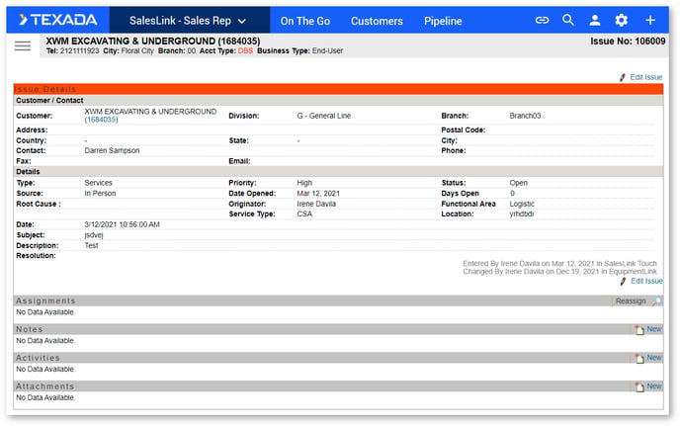Screen dimensions: 680x426
Task: Click the Issue Details section header
Action: pyautogui.click(x=338, y=89)
